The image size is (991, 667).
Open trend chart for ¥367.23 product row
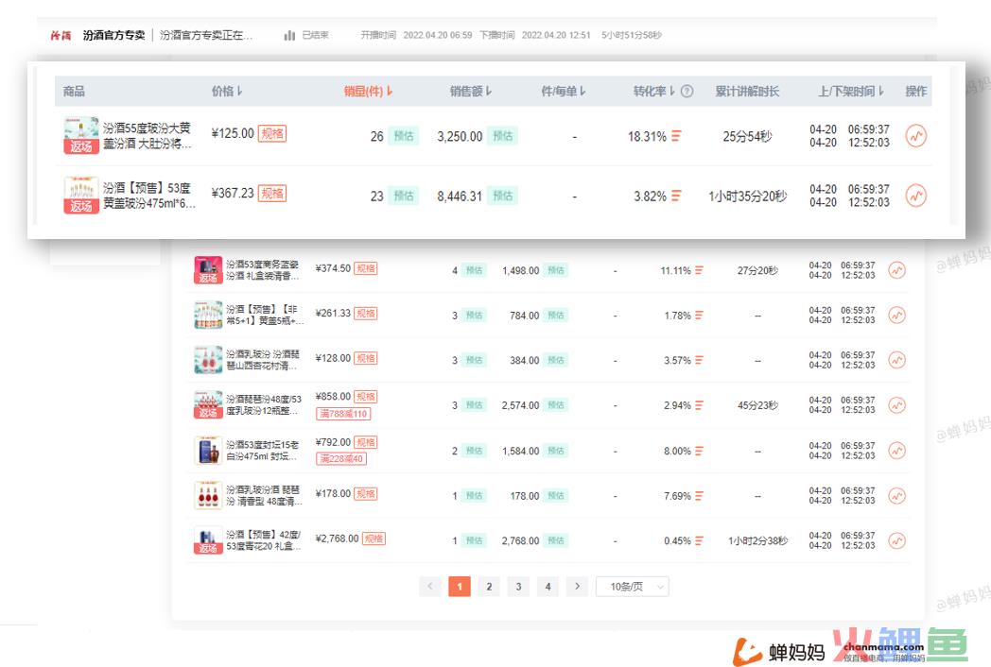tap(915, 196)
